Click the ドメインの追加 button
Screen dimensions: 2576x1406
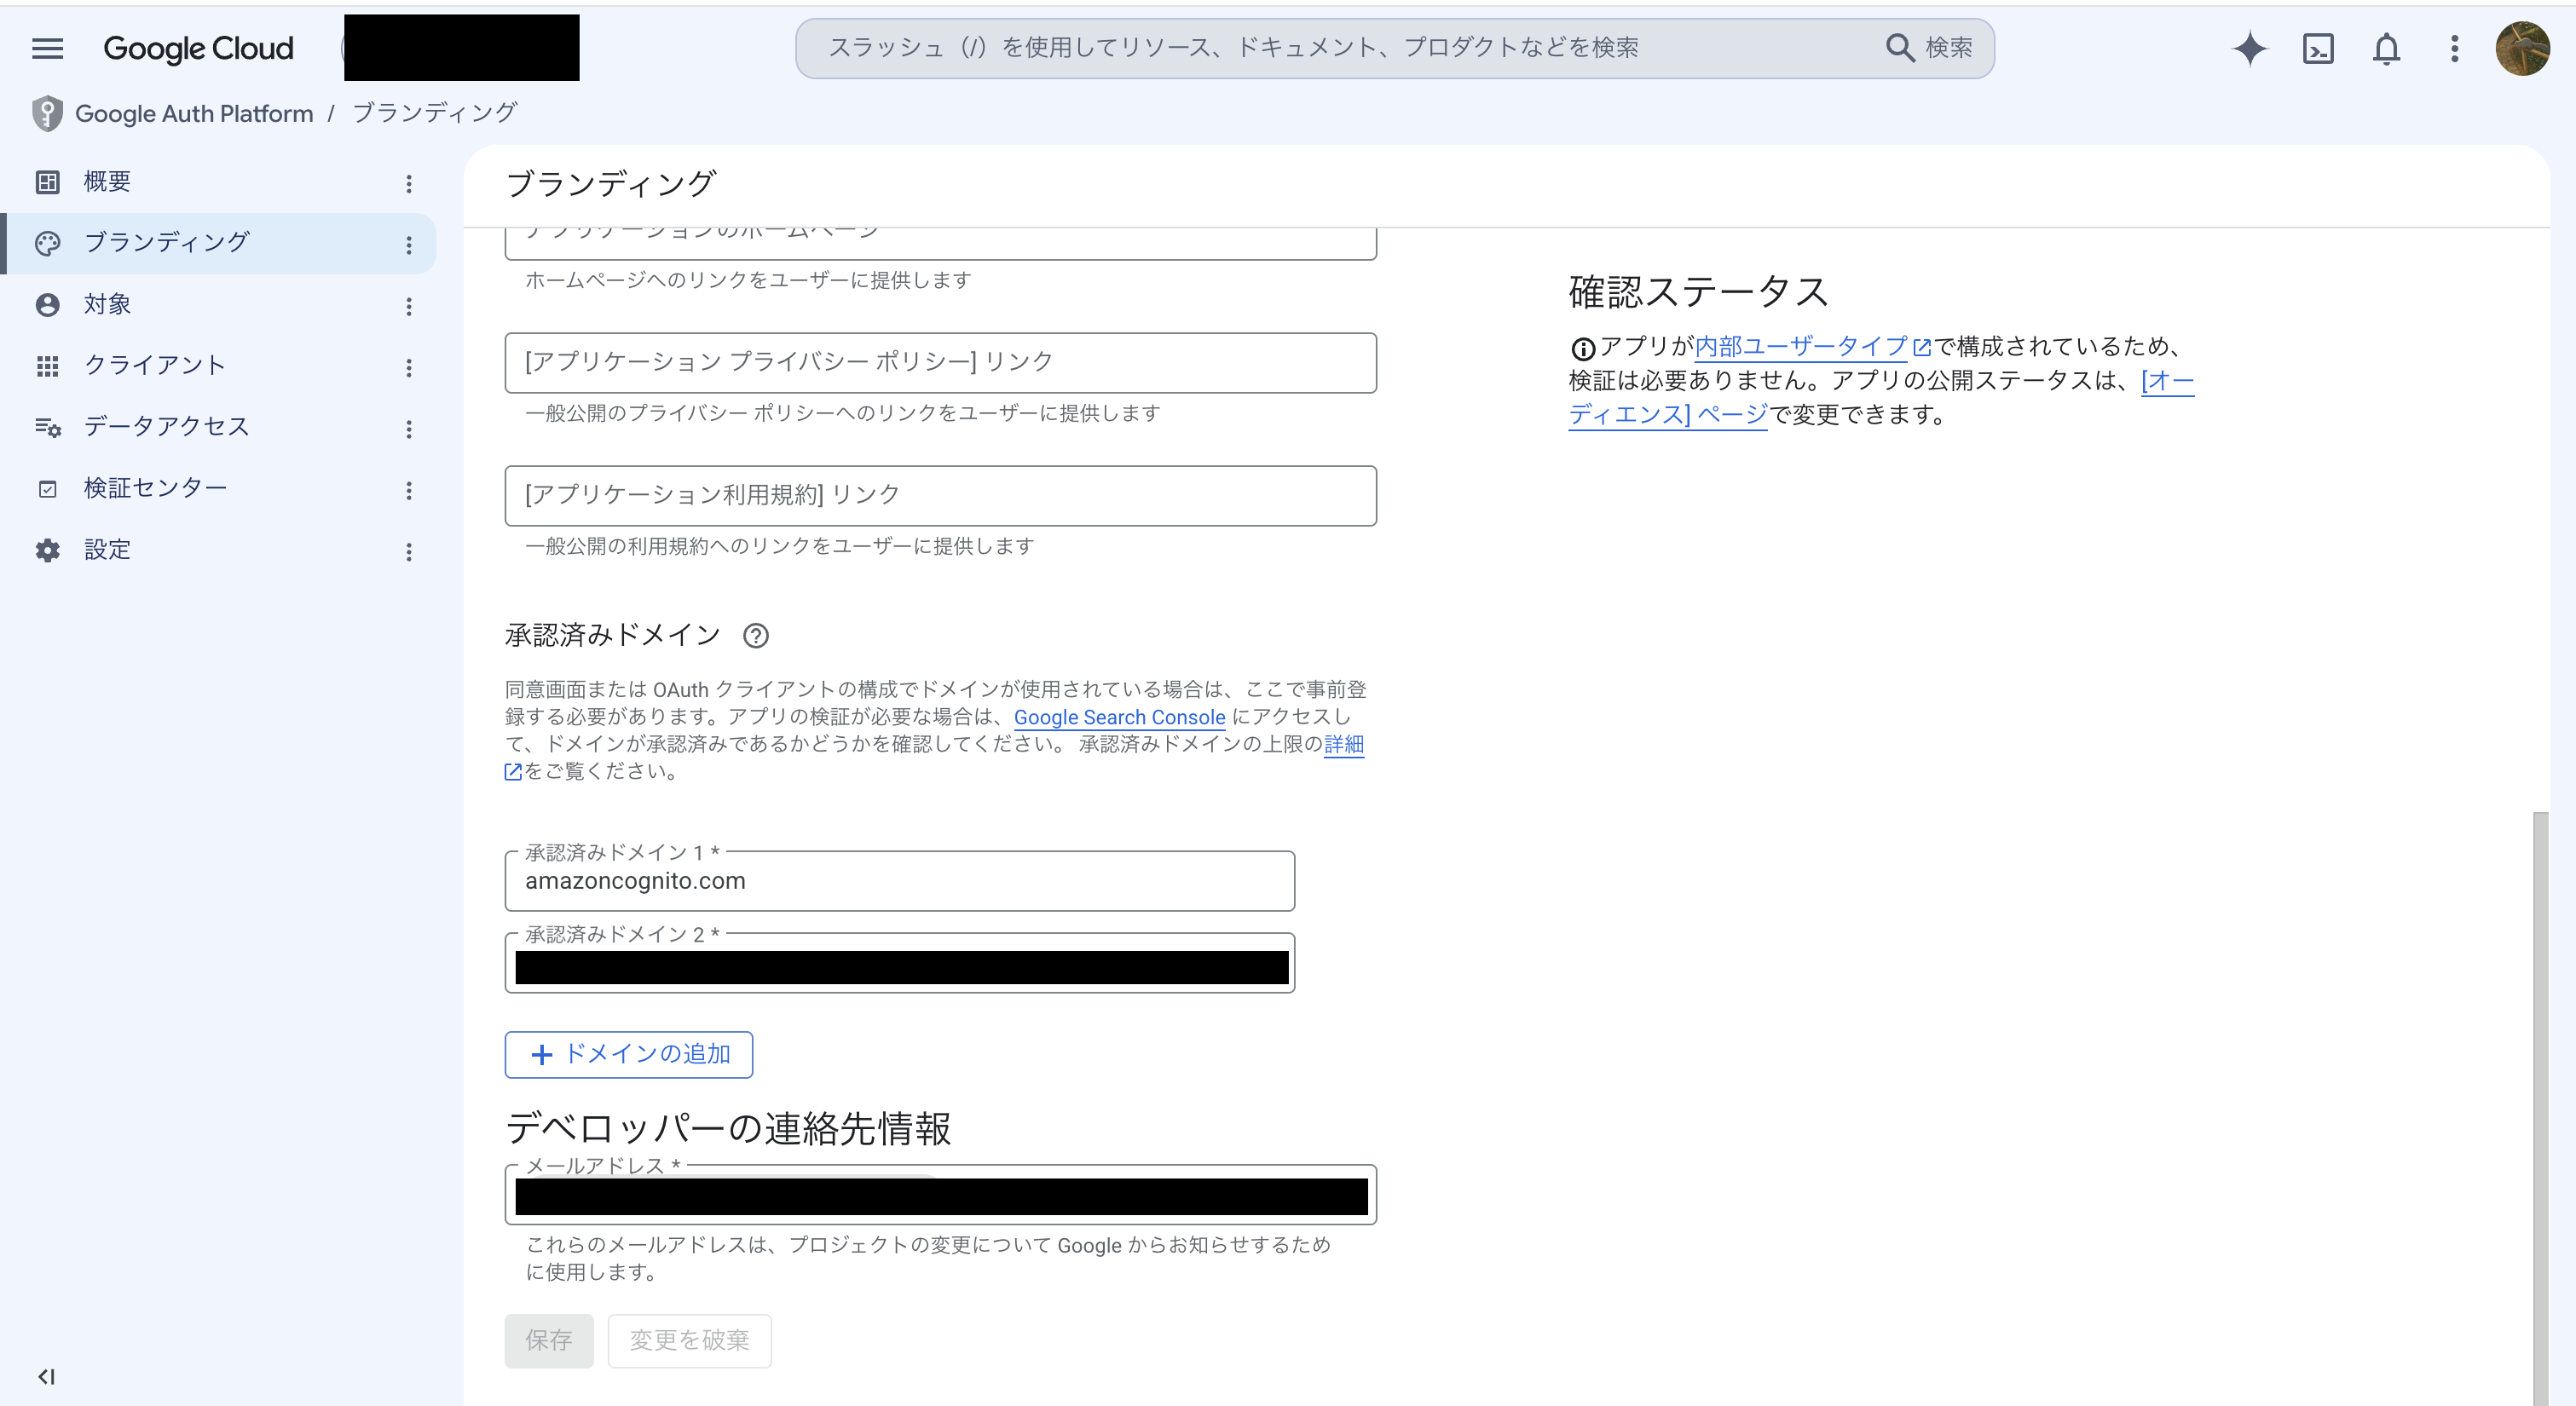click(628, 1054)
